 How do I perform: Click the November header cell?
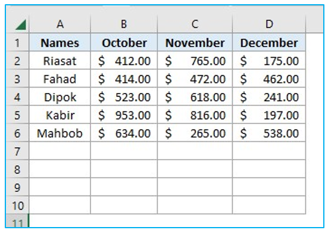[195, 43]
